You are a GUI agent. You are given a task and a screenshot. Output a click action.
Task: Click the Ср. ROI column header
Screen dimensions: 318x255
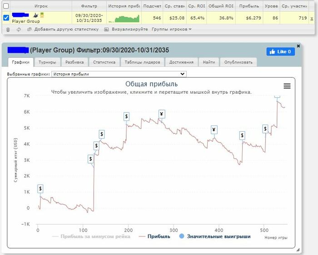tap(197, 6)
